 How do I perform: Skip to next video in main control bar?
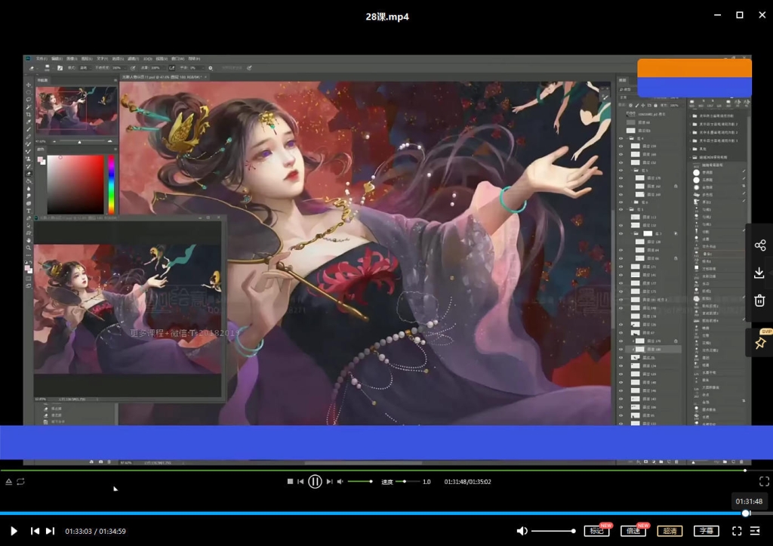pyautogui.click(x=50, y=531)
